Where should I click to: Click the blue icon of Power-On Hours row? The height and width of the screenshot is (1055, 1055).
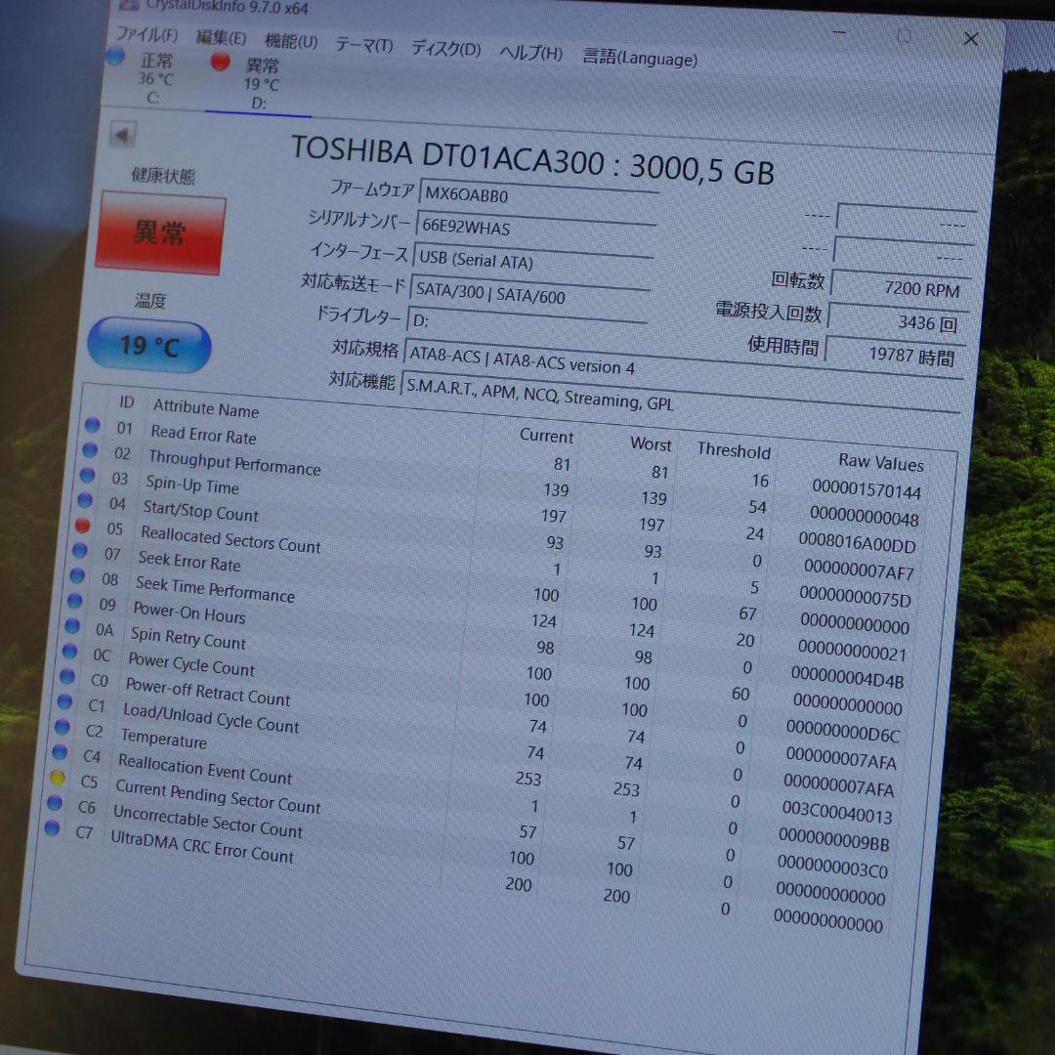(74, 600)
